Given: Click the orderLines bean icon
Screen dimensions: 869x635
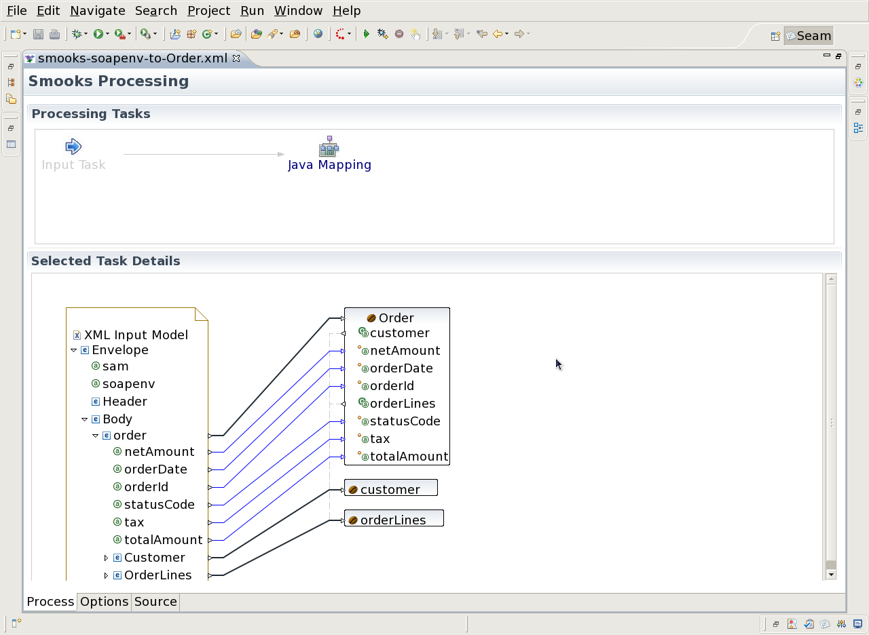Looking at the screenshot, I should coord(352,520).
